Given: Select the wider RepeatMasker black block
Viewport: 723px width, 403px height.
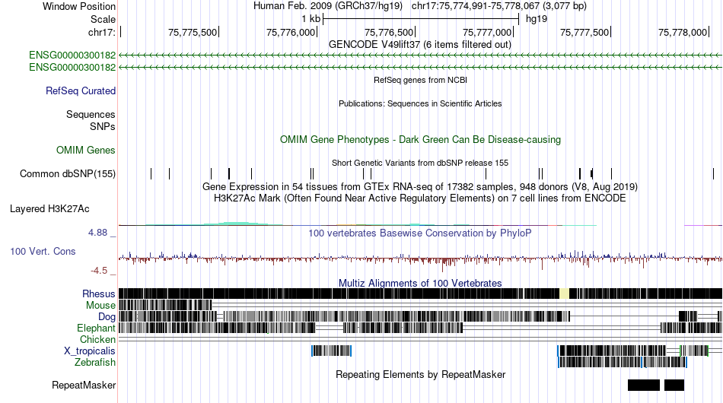Looking at the screenshot, I should click(x=644, y=385).
